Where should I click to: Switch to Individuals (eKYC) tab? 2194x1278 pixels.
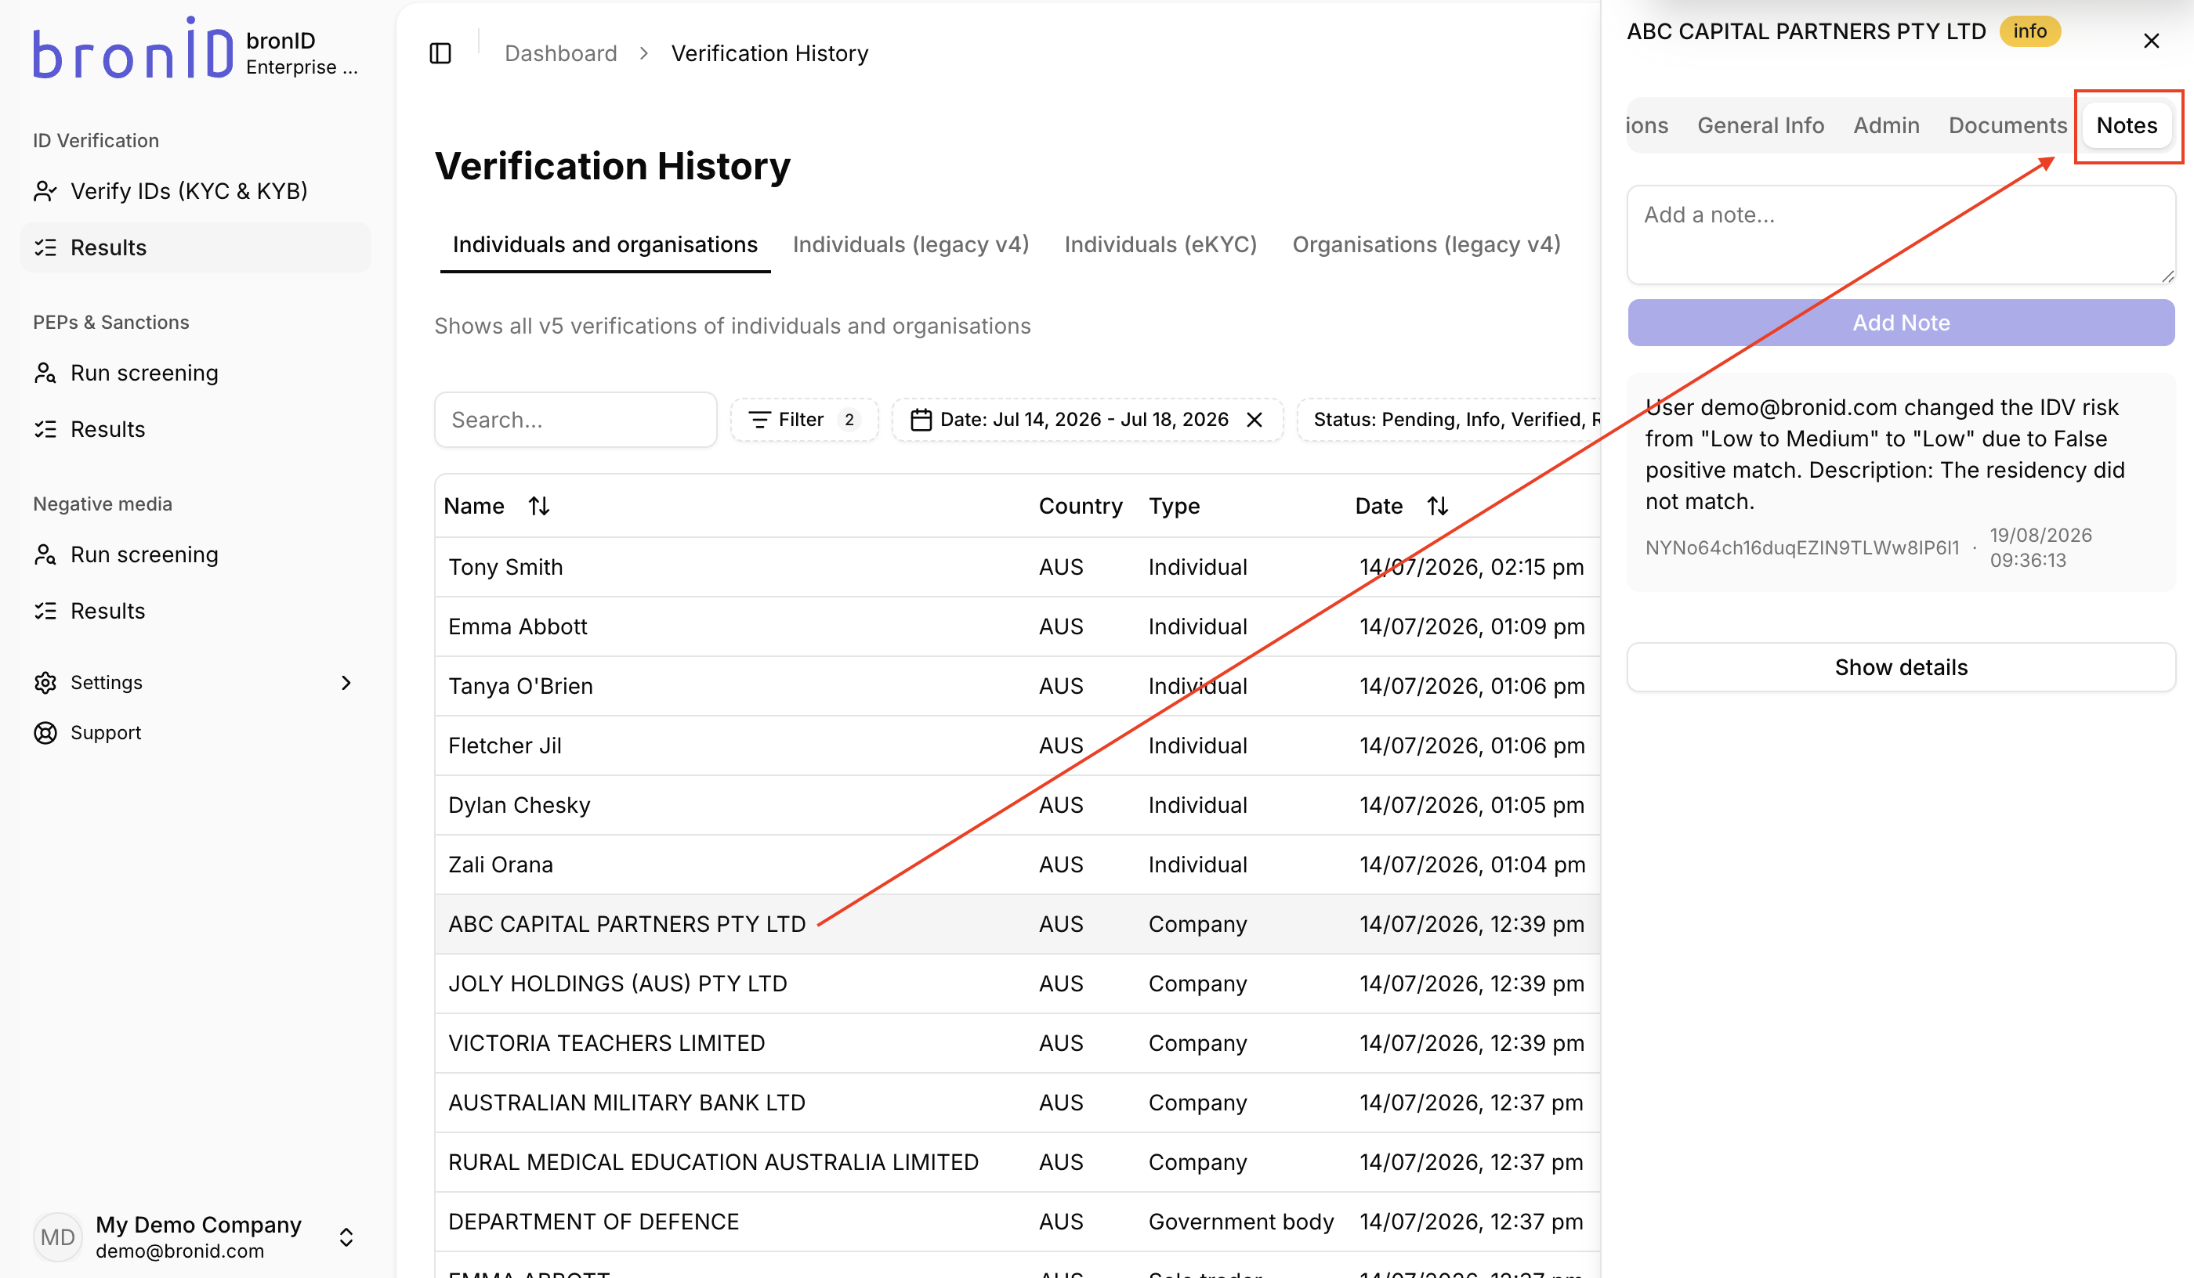point(1160,245)
